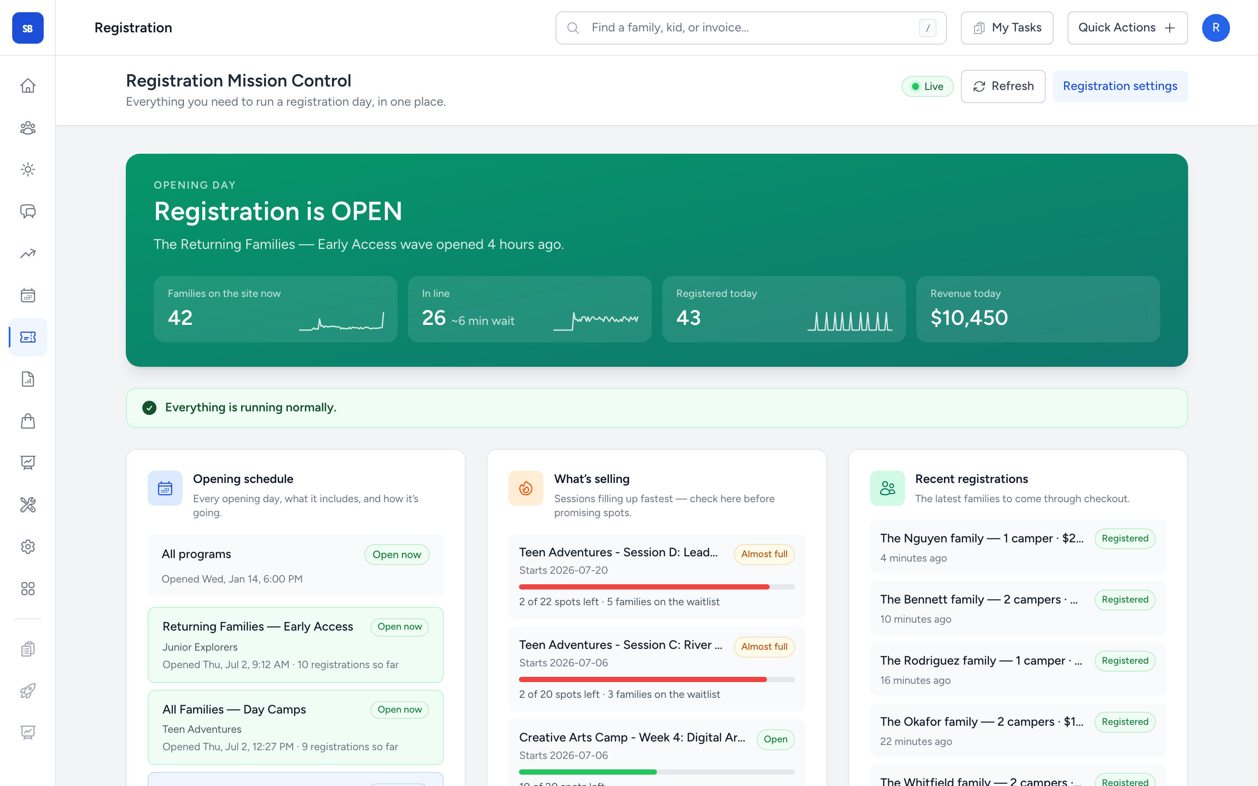Open the settings gear icon in the sidebar
This screenshot has width=1258, height=786.
click(28, 547)
